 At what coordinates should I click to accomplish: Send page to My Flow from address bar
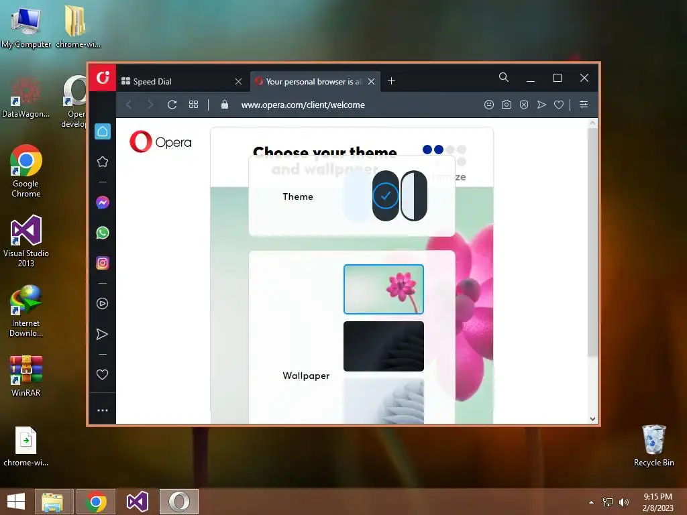(x=541, y=105)
